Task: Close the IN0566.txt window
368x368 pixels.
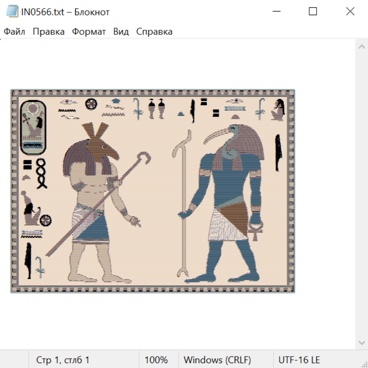Action: point(350,12)
